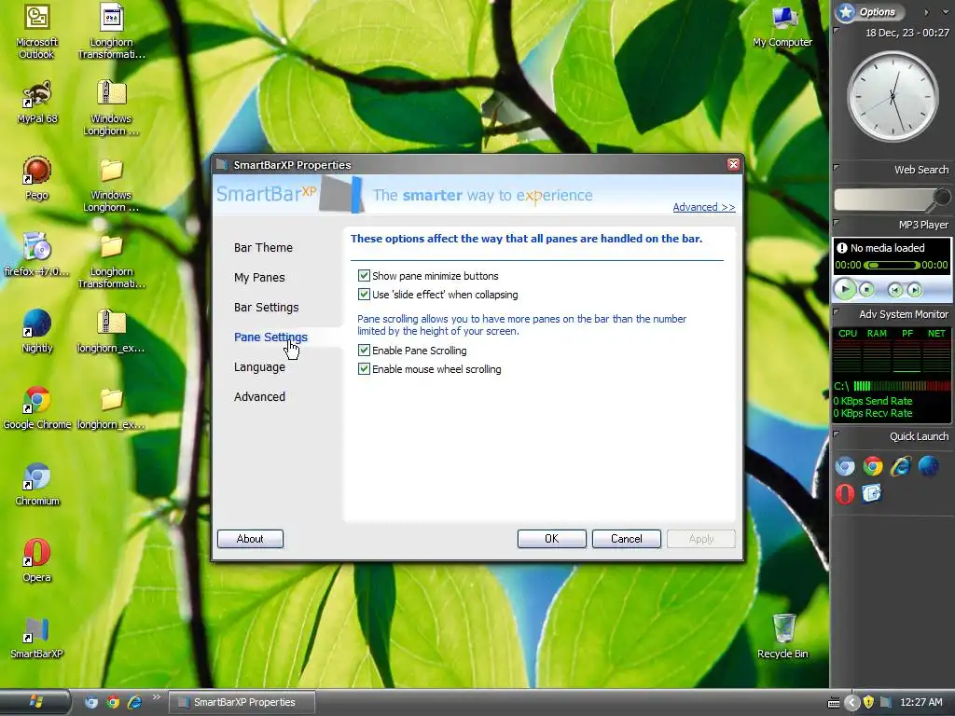
Task: Close the SmartBarXP Properties dialog
Action: click(x=733, y=164)
